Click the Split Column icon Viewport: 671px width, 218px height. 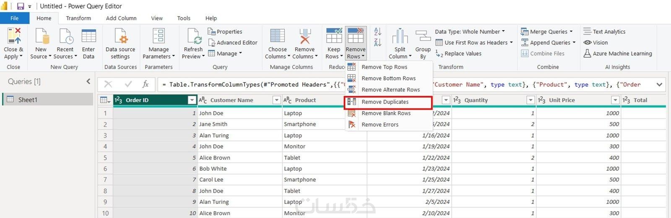click(x=400, y=36)
